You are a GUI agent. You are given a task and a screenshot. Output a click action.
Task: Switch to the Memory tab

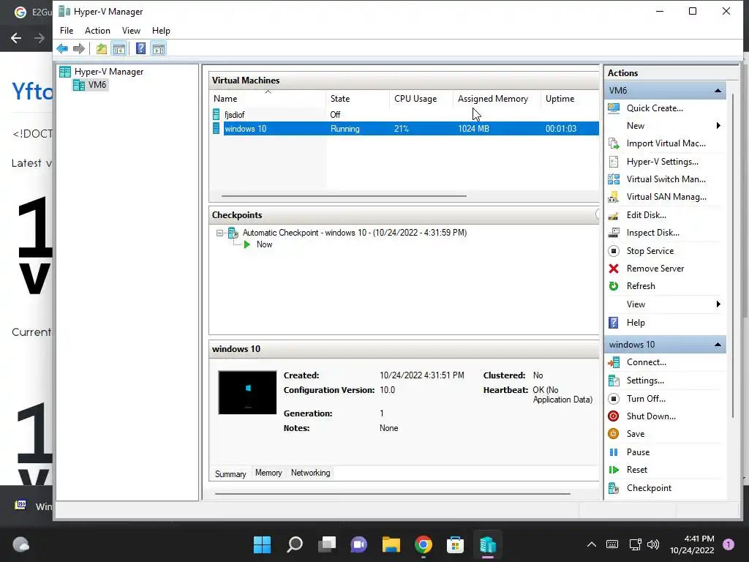point(268,473)
